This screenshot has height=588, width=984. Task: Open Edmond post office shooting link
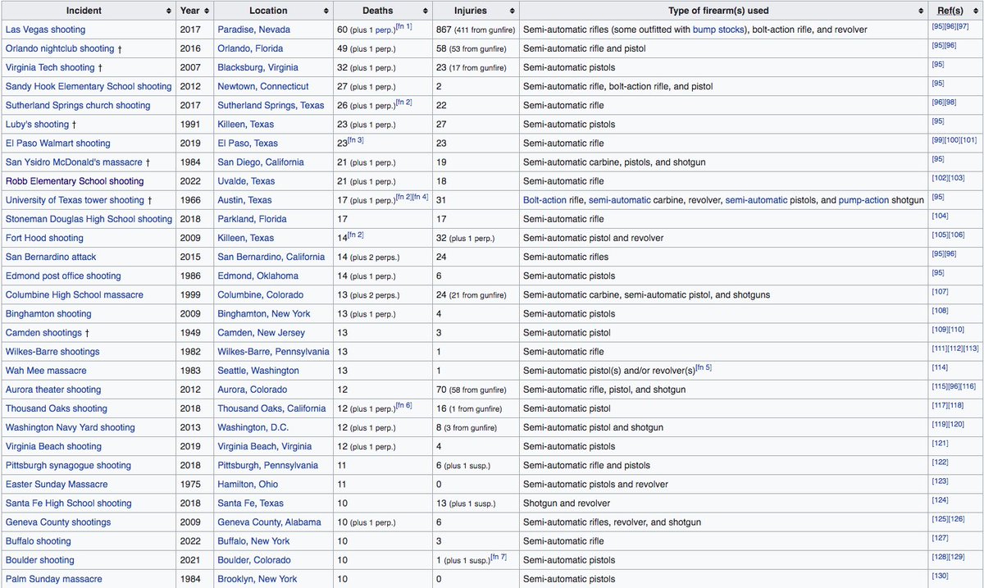[x=63, y=276]
